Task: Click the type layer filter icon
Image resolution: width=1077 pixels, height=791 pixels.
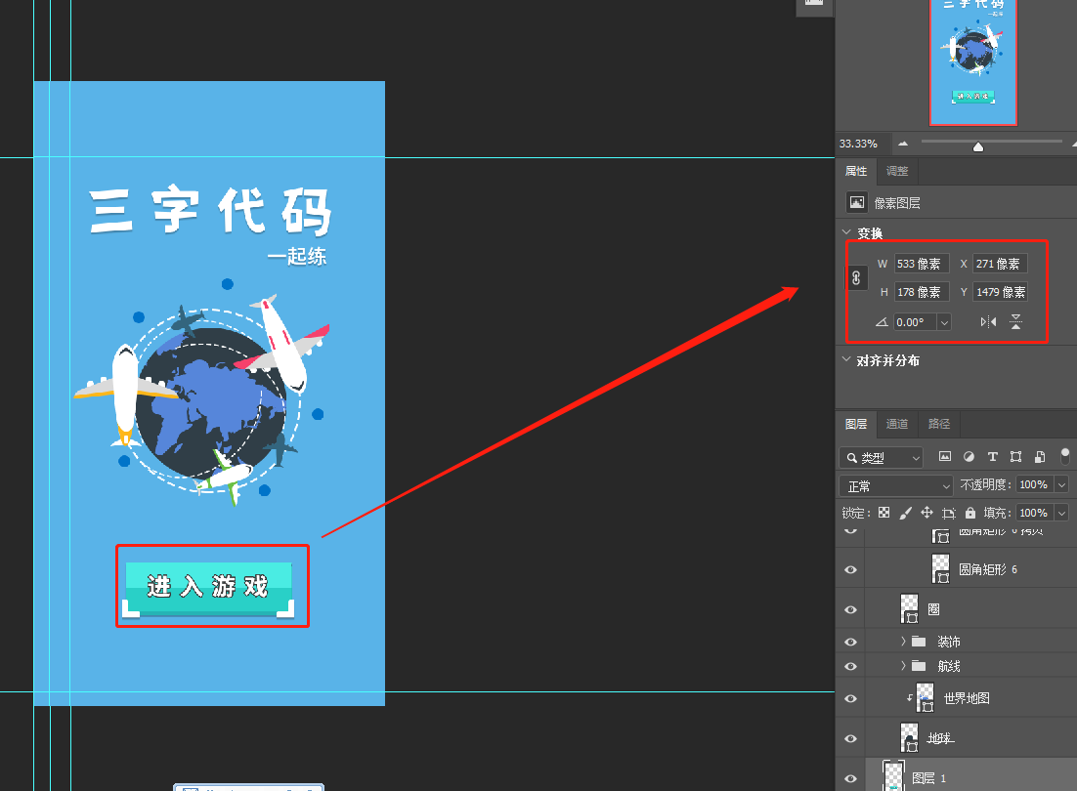Action: pyautogui.click(x=993, y=457)
